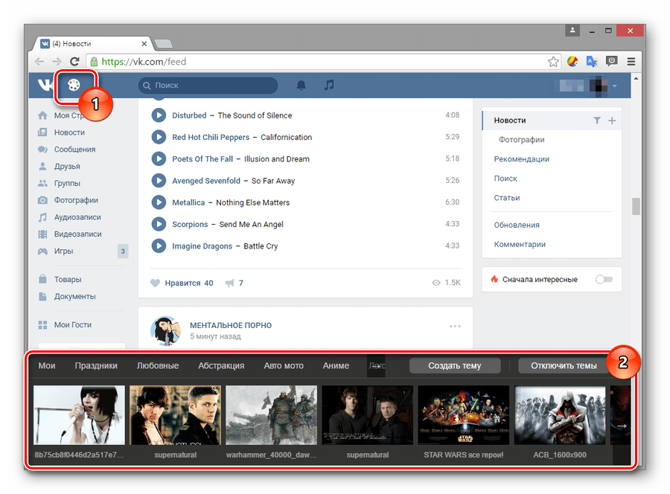Screen dimensions: 670x494
Task: Open МЕНТАЛЬНОЕ ПОРНО community link
Action: coord(231,325)
